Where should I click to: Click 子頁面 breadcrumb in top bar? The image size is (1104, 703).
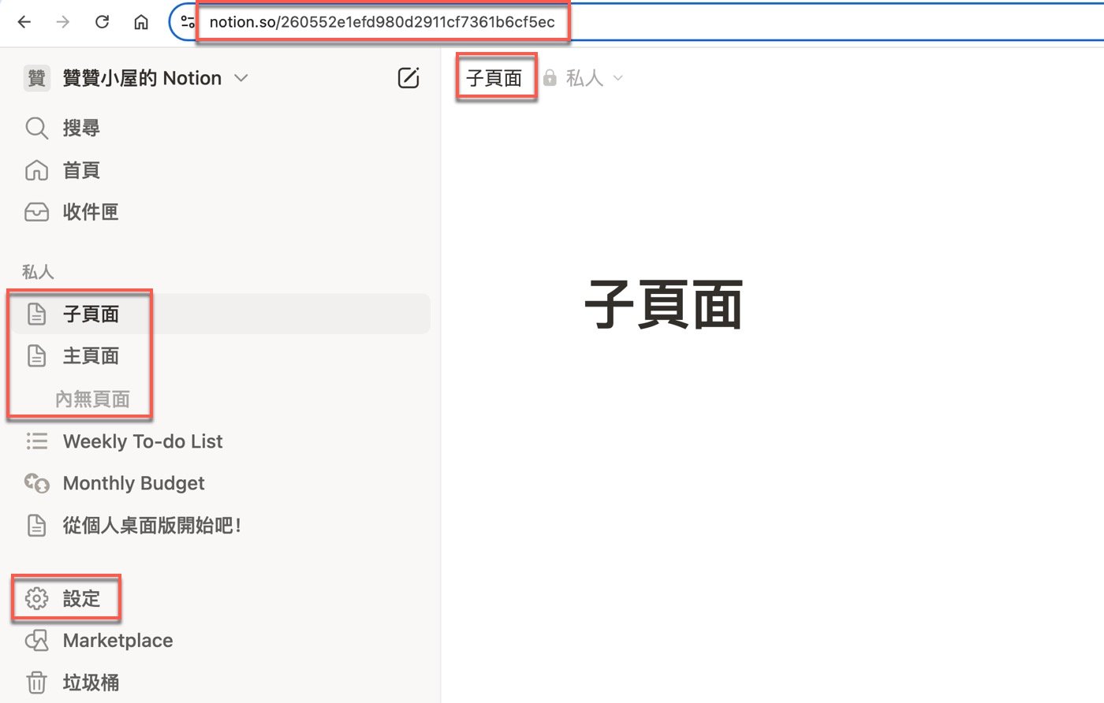pos(494,78)
